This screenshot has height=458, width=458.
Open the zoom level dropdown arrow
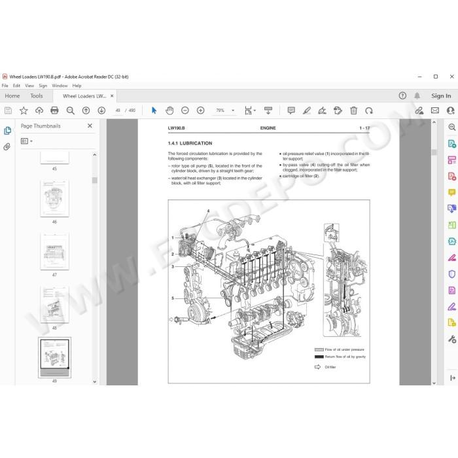pos(233,111)
